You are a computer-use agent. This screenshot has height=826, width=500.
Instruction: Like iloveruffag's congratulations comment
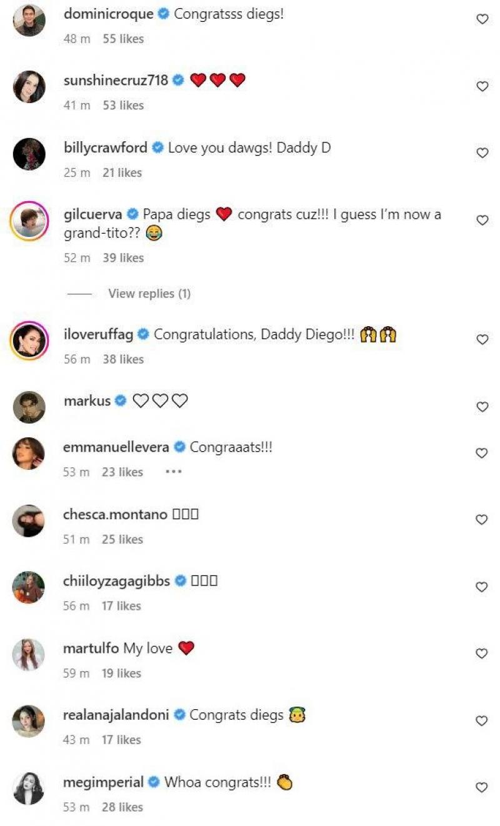(x=482, y=339)
